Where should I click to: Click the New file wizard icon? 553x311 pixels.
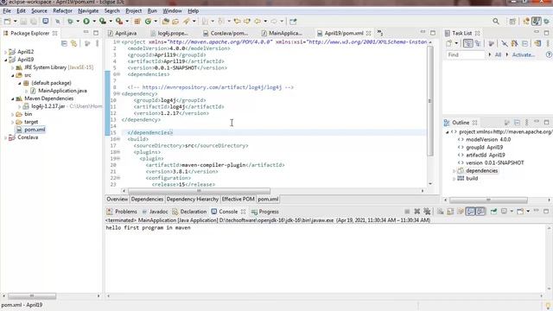coord(7,21)
